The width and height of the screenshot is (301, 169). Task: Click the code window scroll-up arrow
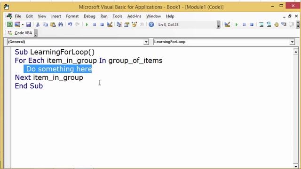point(296,52)
